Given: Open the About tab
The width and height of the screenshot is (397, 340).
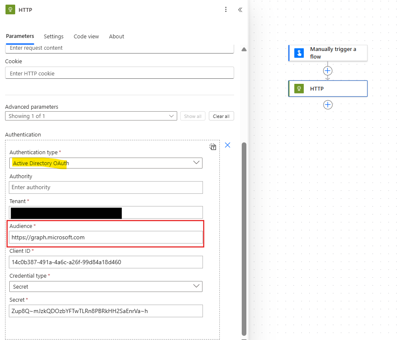Looking at the screenshot, I should [116, 36].
